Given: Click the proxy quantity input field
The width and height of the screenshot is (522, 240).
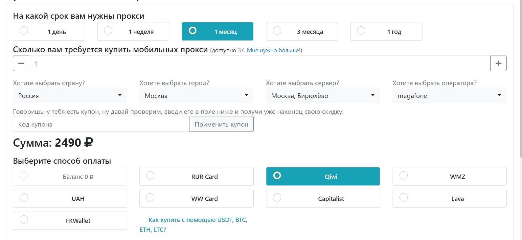Looking at the screenshot, I should tap(260, 63).
